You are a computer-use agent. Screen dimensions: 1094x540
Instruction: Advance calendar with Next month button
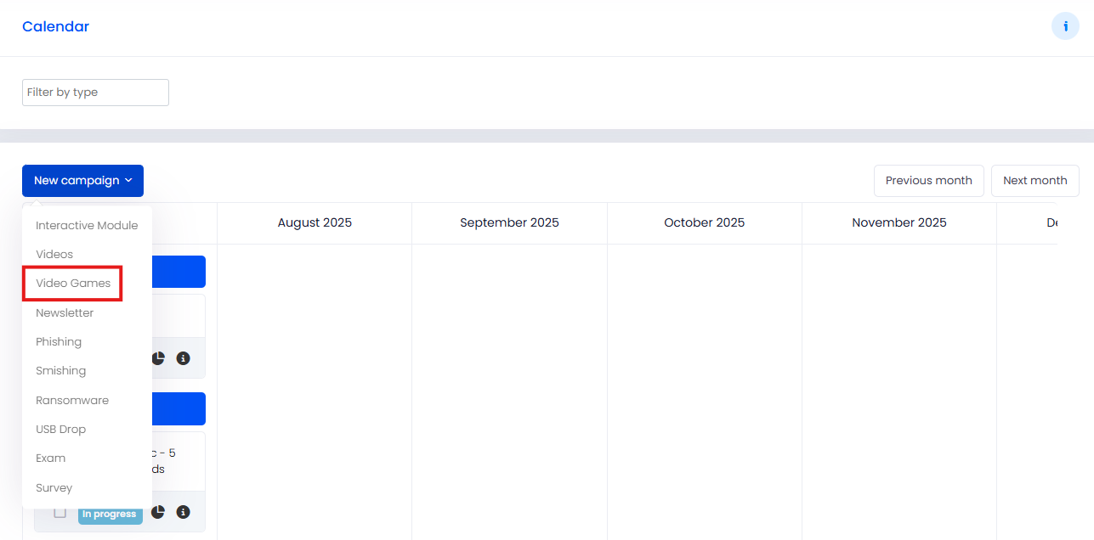pyautogui.click(x=1035, y=181)
